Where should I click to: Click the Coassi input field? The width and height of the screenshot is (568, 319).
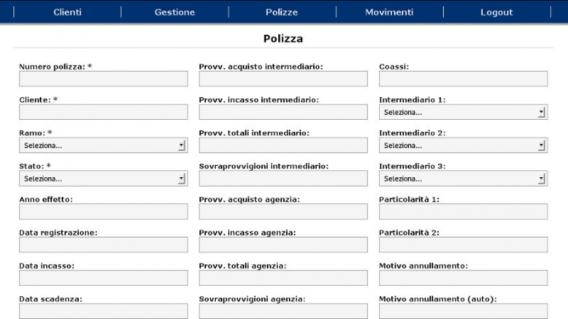[463, 79]
